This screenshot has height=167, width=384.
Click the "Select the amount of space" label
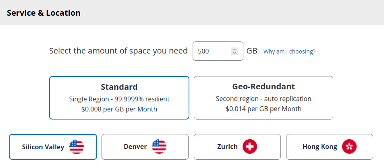[118, 51]
